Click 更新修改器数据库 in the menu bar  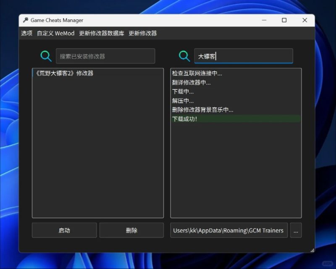(x=101, y=33)
